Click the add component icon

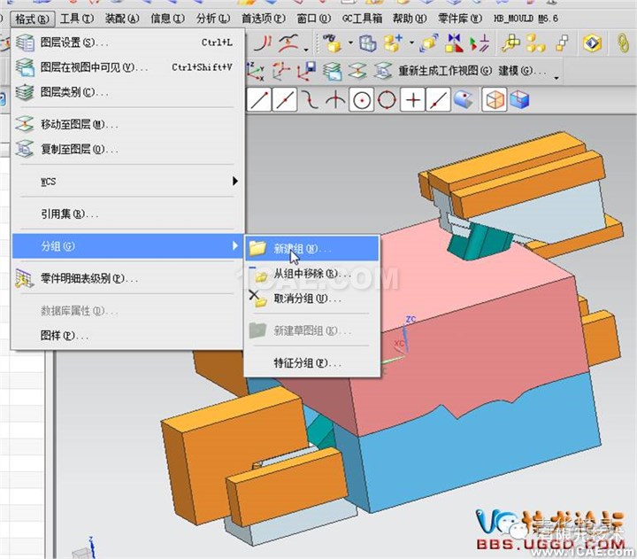pos(393,43)
